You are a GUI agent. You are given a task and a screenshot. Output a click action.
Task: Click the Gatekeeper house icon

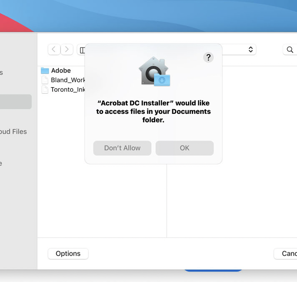pos(154,71)
